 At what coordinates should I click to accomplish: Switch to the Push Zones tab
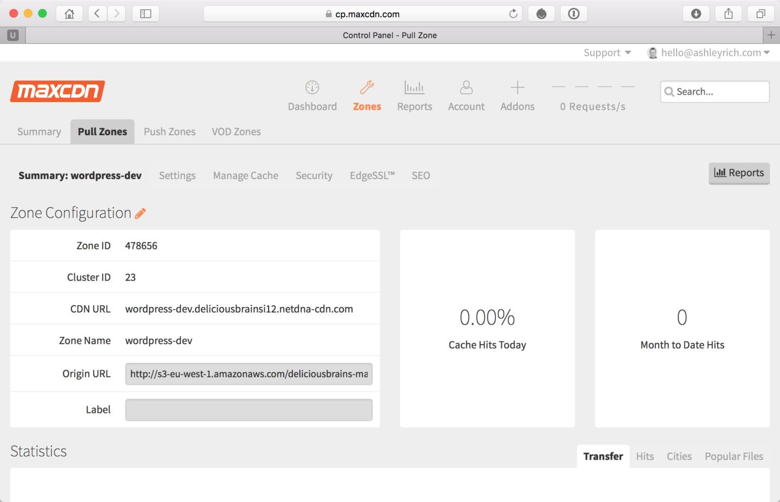coord(169,132)
